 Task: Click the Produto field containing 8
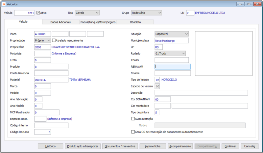coord(51,67)
